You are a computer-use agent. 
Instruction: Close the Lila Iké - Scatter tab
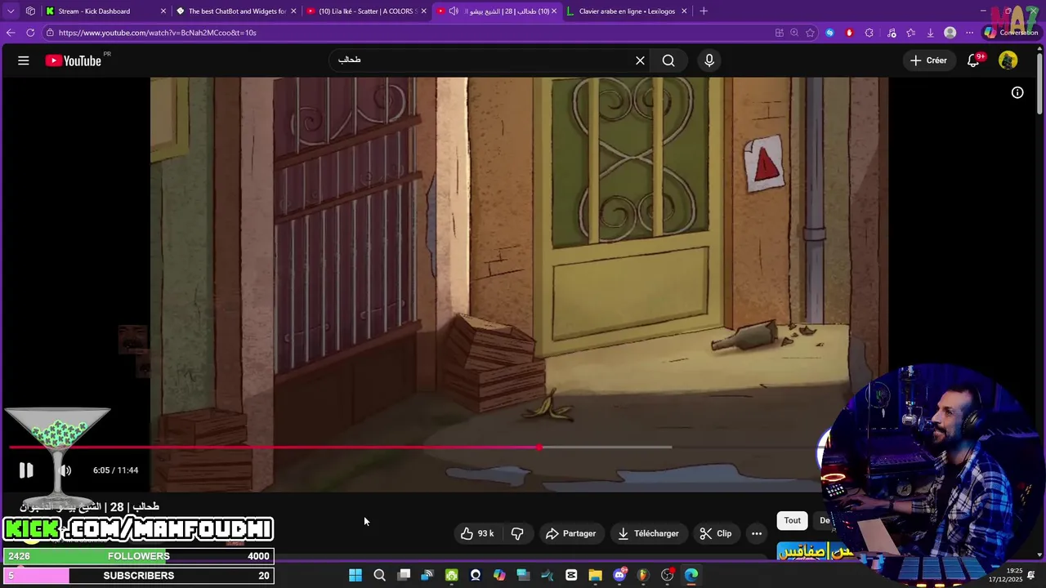pos(423,11)
